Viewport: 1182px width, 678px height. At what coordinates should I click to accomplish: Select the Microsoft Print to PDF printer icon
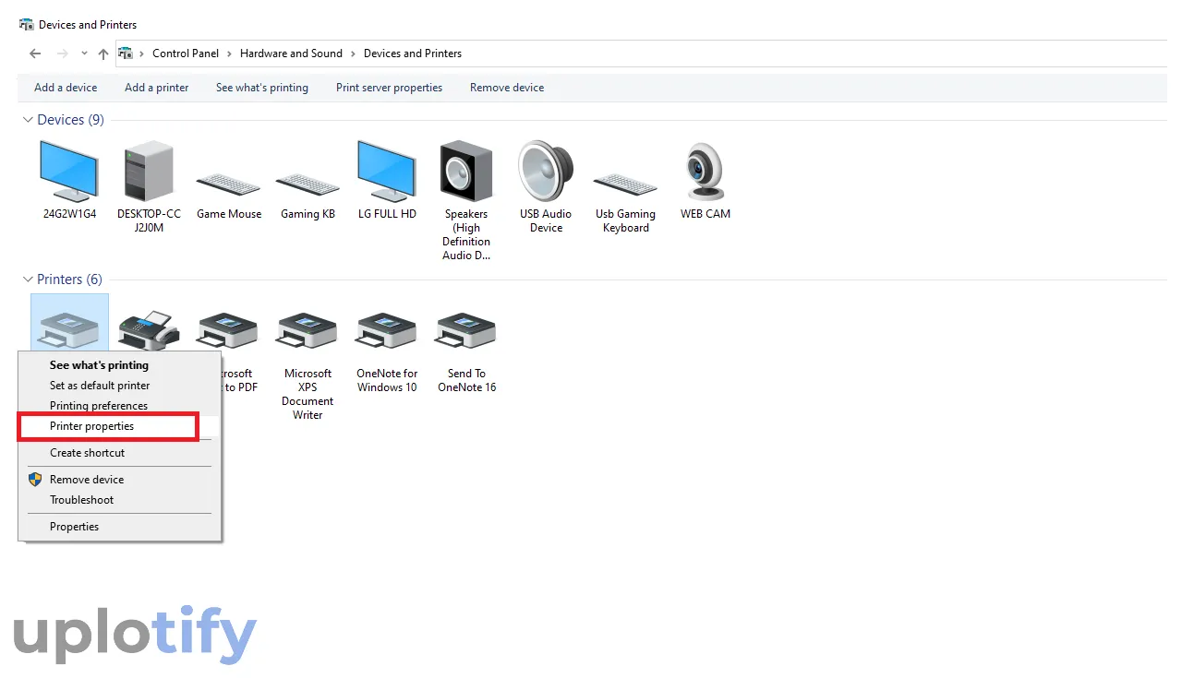coord(228,332)
